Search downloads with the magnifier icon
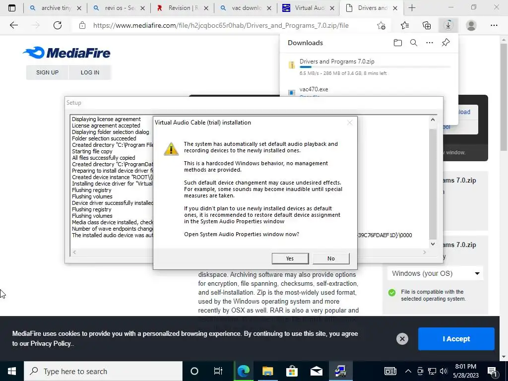Viewport: 508px width, 381px height. [414, 43]
